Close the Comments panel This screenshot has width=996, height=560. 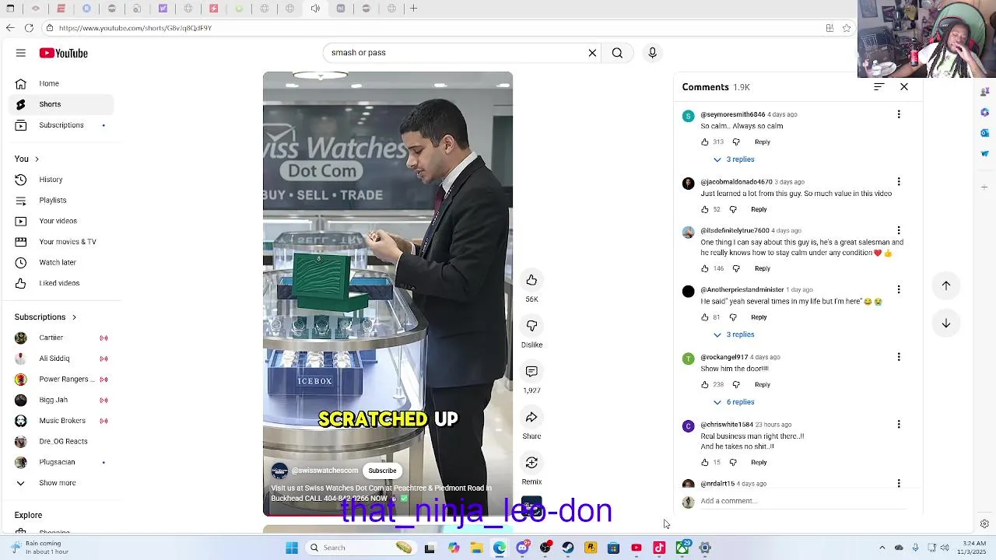coord(904,87)
